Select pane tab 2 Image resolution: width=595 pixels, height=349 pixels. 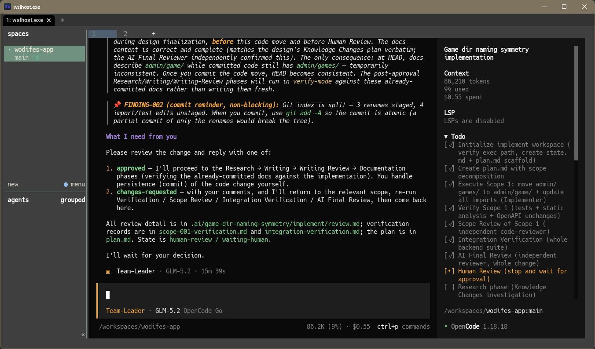pos(125,34)
